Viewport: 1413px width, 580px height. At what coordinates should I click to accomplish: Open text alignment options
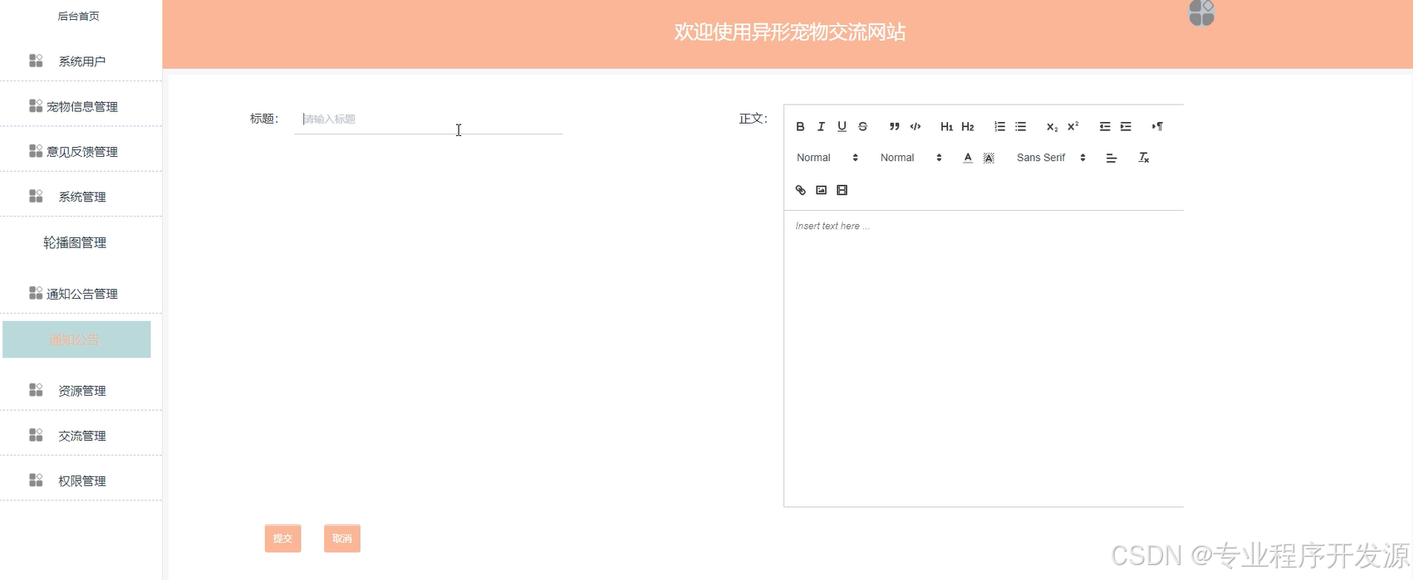1111,158
